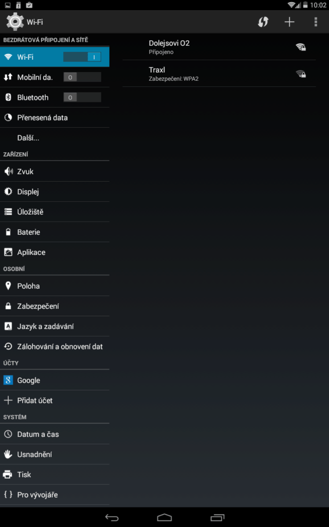Turn off the Wi-Fi switch
The width and height of the screenshot is (329, 527).
pos(82,57)
